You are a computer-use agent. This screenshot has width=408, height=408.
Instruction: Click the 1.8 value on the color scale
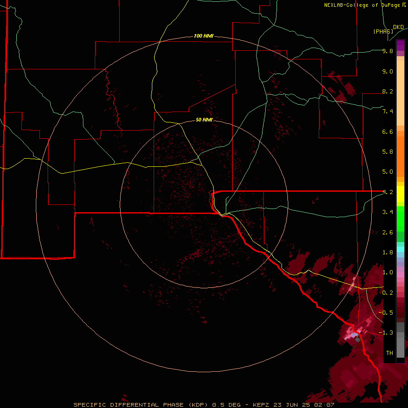tap(388, 253)
